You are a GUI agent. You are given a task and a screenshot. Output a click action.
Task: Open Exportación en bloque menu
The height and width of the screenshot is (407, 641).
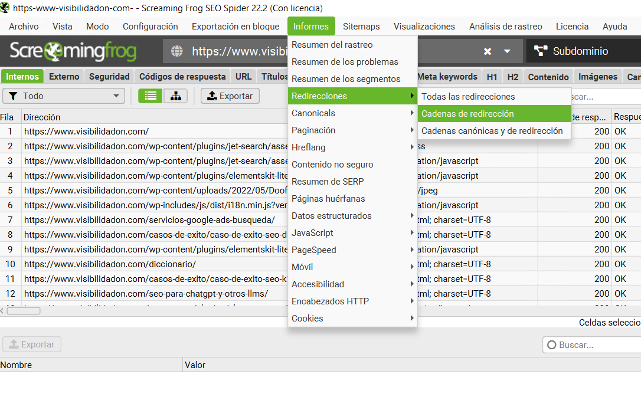click(x=236, y=26)
